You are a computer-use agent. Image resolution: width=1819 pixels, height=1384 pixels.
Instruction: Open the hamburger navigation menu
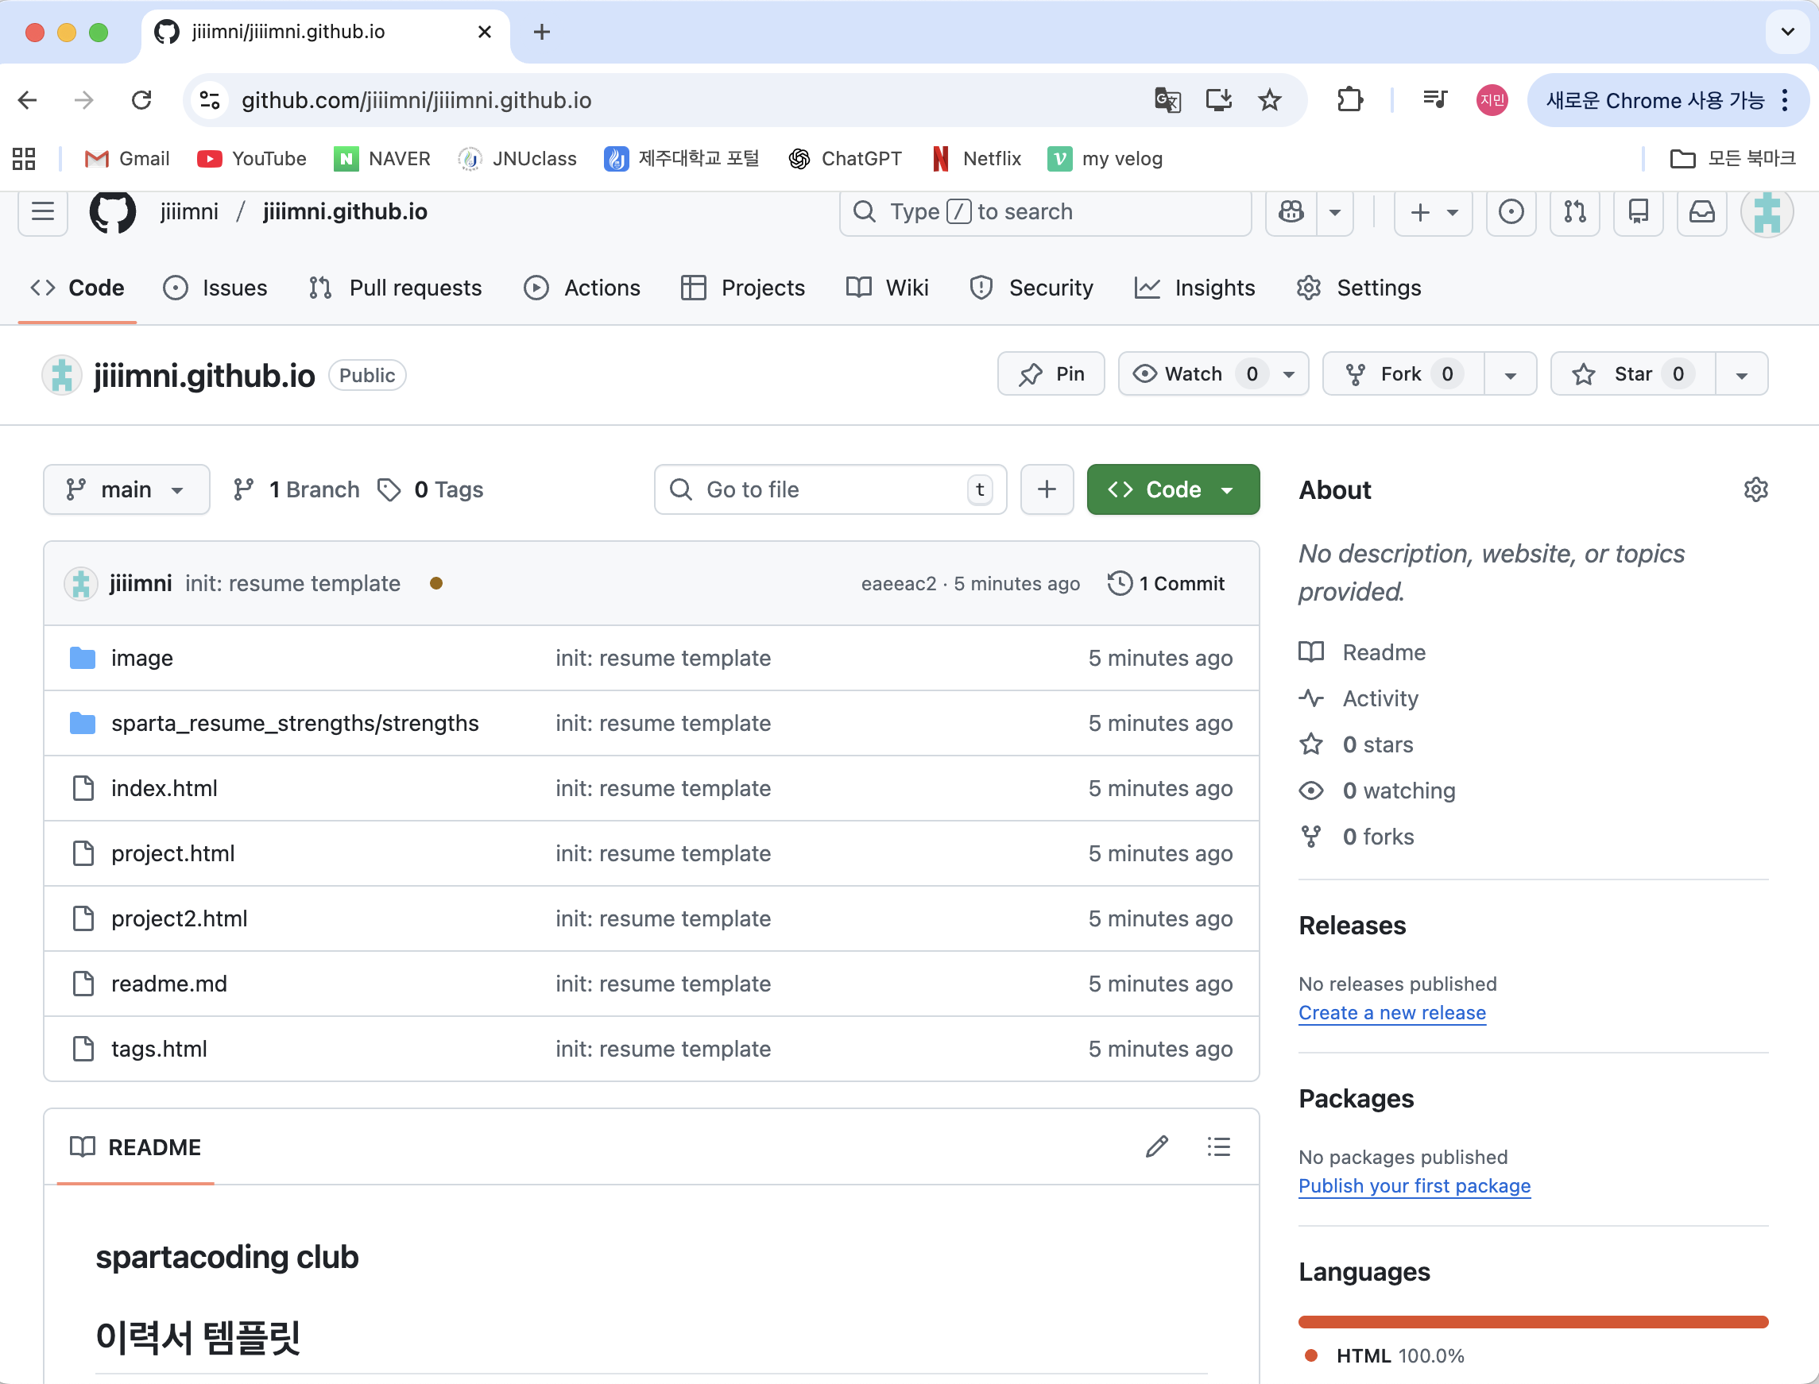pos(43,213)
